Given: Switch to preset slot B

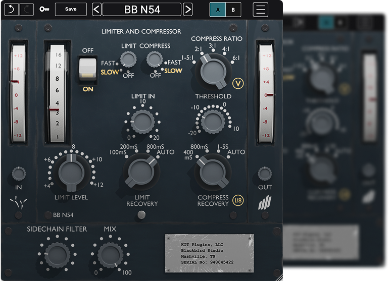Looking at the screenshot, I should tap(233, 10).
